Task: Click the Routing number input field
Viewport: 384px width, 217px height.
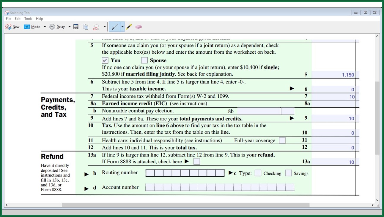Action: tap(185, 173)
